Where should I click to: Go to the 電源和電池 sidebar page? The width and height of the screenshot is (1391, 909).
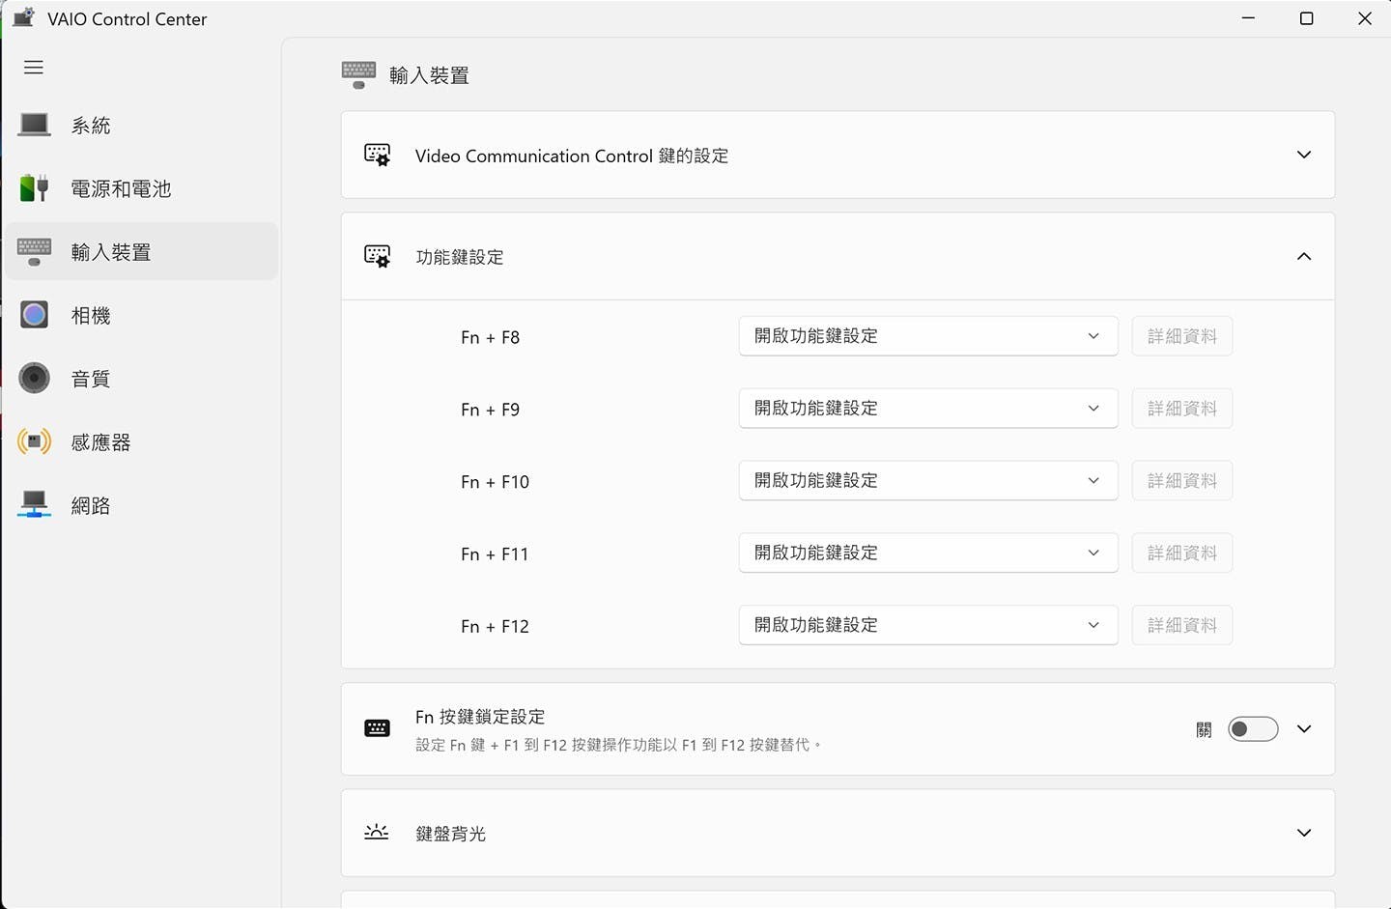(x=121, y=189)
